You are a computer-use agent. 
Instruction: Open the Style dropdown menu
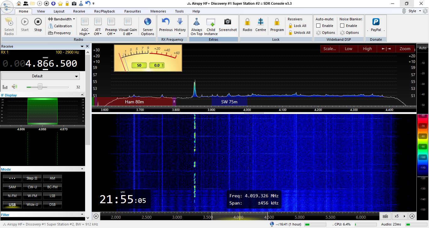tap(414, 11)
